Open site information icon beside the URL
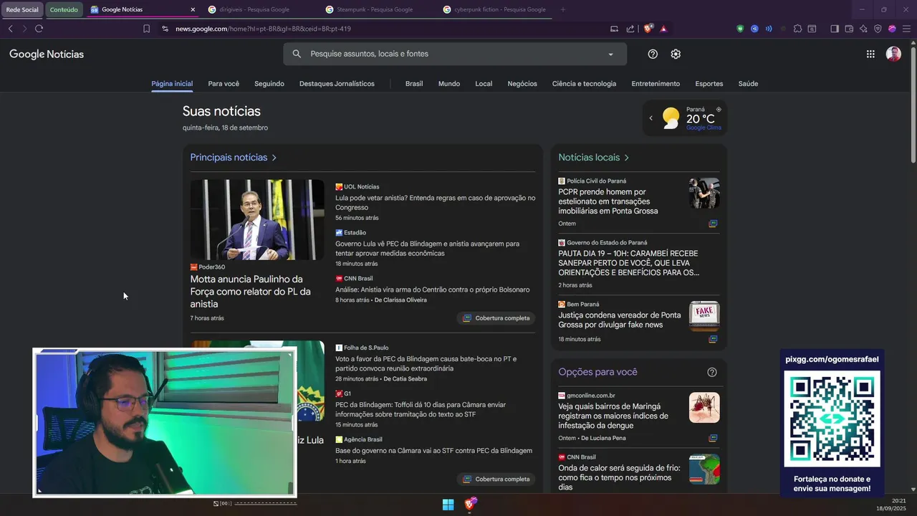This screenshot has height=516, width=917. pos(165,29)
